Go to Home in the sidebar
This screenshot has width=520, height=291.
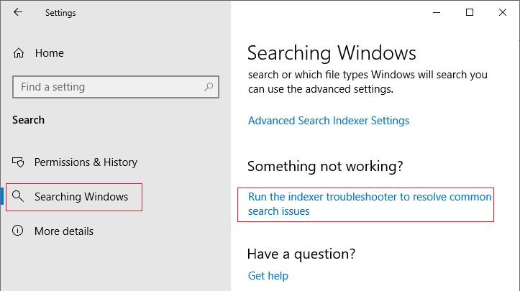50,53
